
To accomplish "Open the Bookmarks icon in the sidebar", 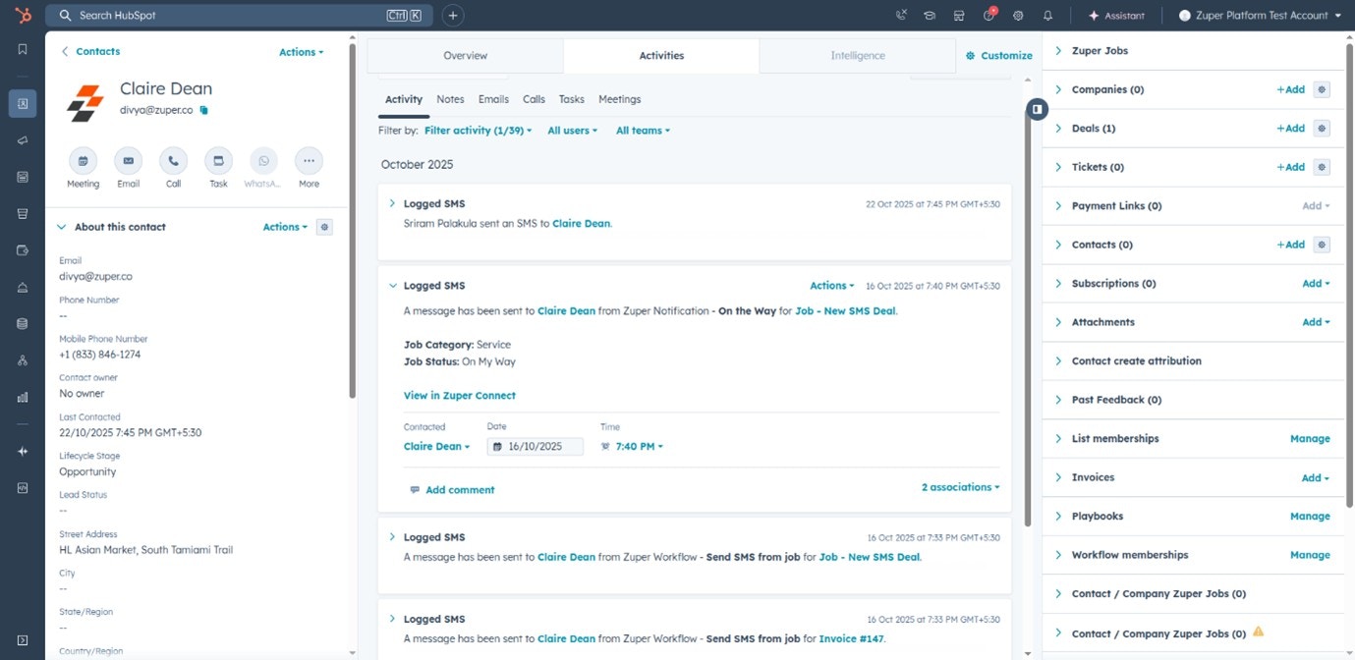I will (22, 49).
